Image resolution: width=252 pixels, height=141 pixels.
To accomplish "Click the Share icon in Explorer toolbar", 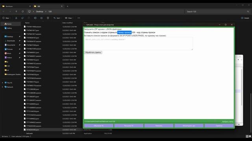I will (x=41, y=18).
